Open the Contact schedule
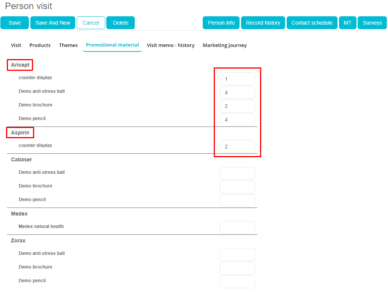The height and width of the screenshot is (292, 388). click(312, 23)
